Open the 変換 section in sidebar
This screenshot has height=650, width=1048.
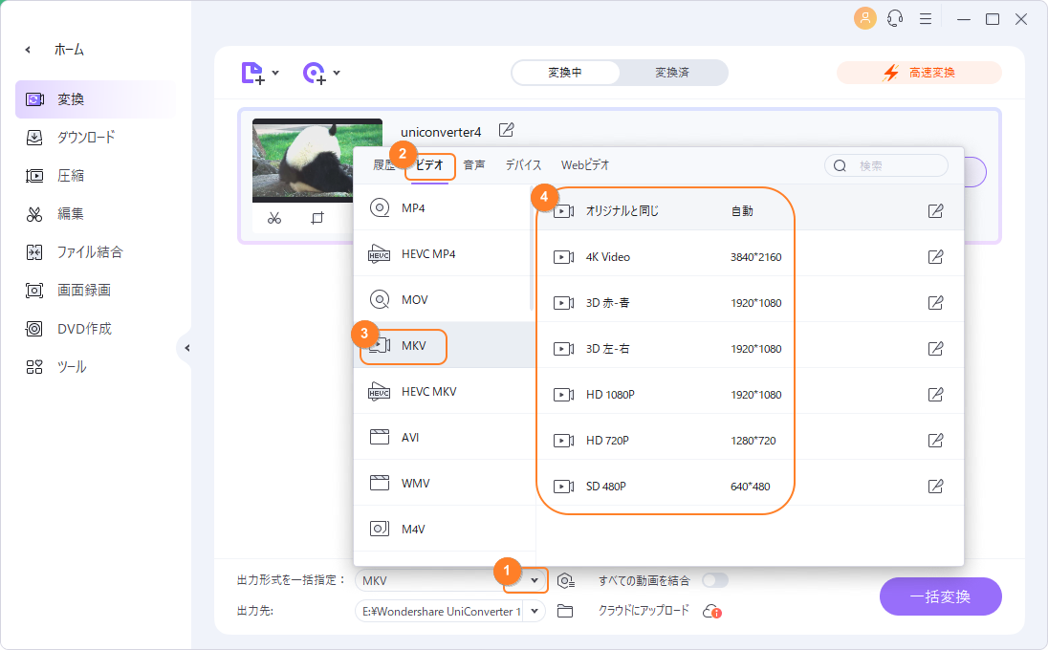[95, 99]
